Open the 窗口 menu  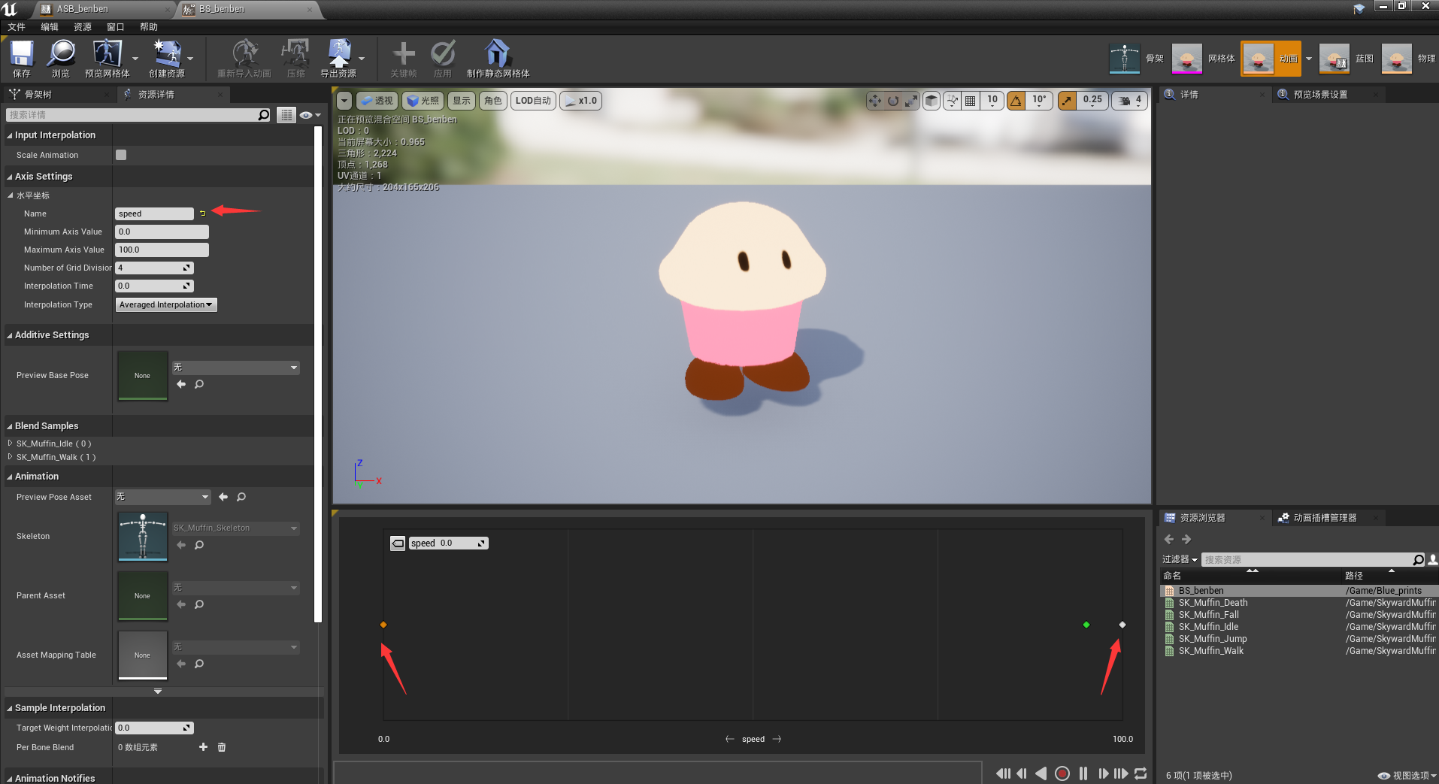coord(115,27)
